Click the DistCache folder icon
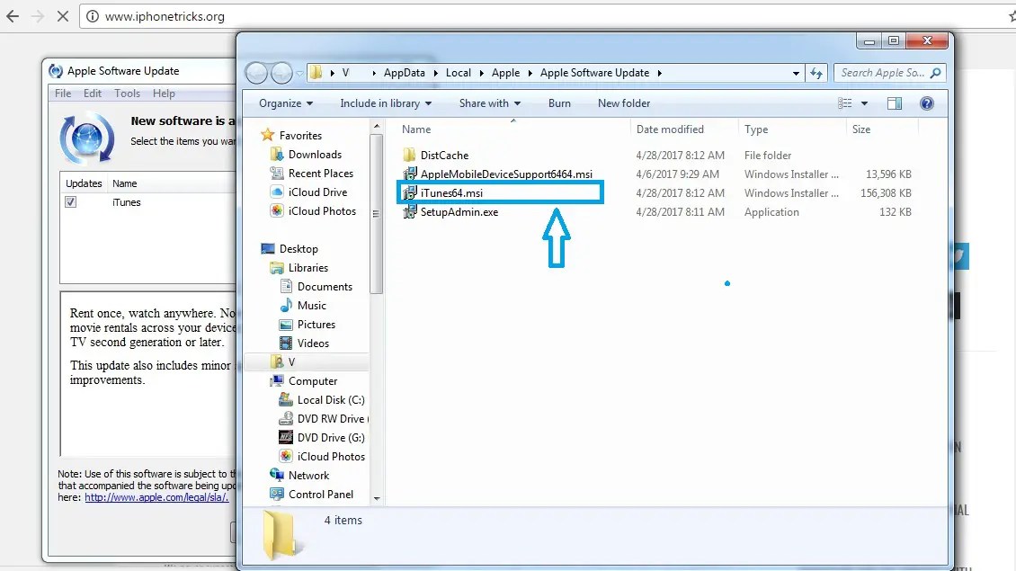This screenshot has width=1016, height=571. tap(409, 155)
